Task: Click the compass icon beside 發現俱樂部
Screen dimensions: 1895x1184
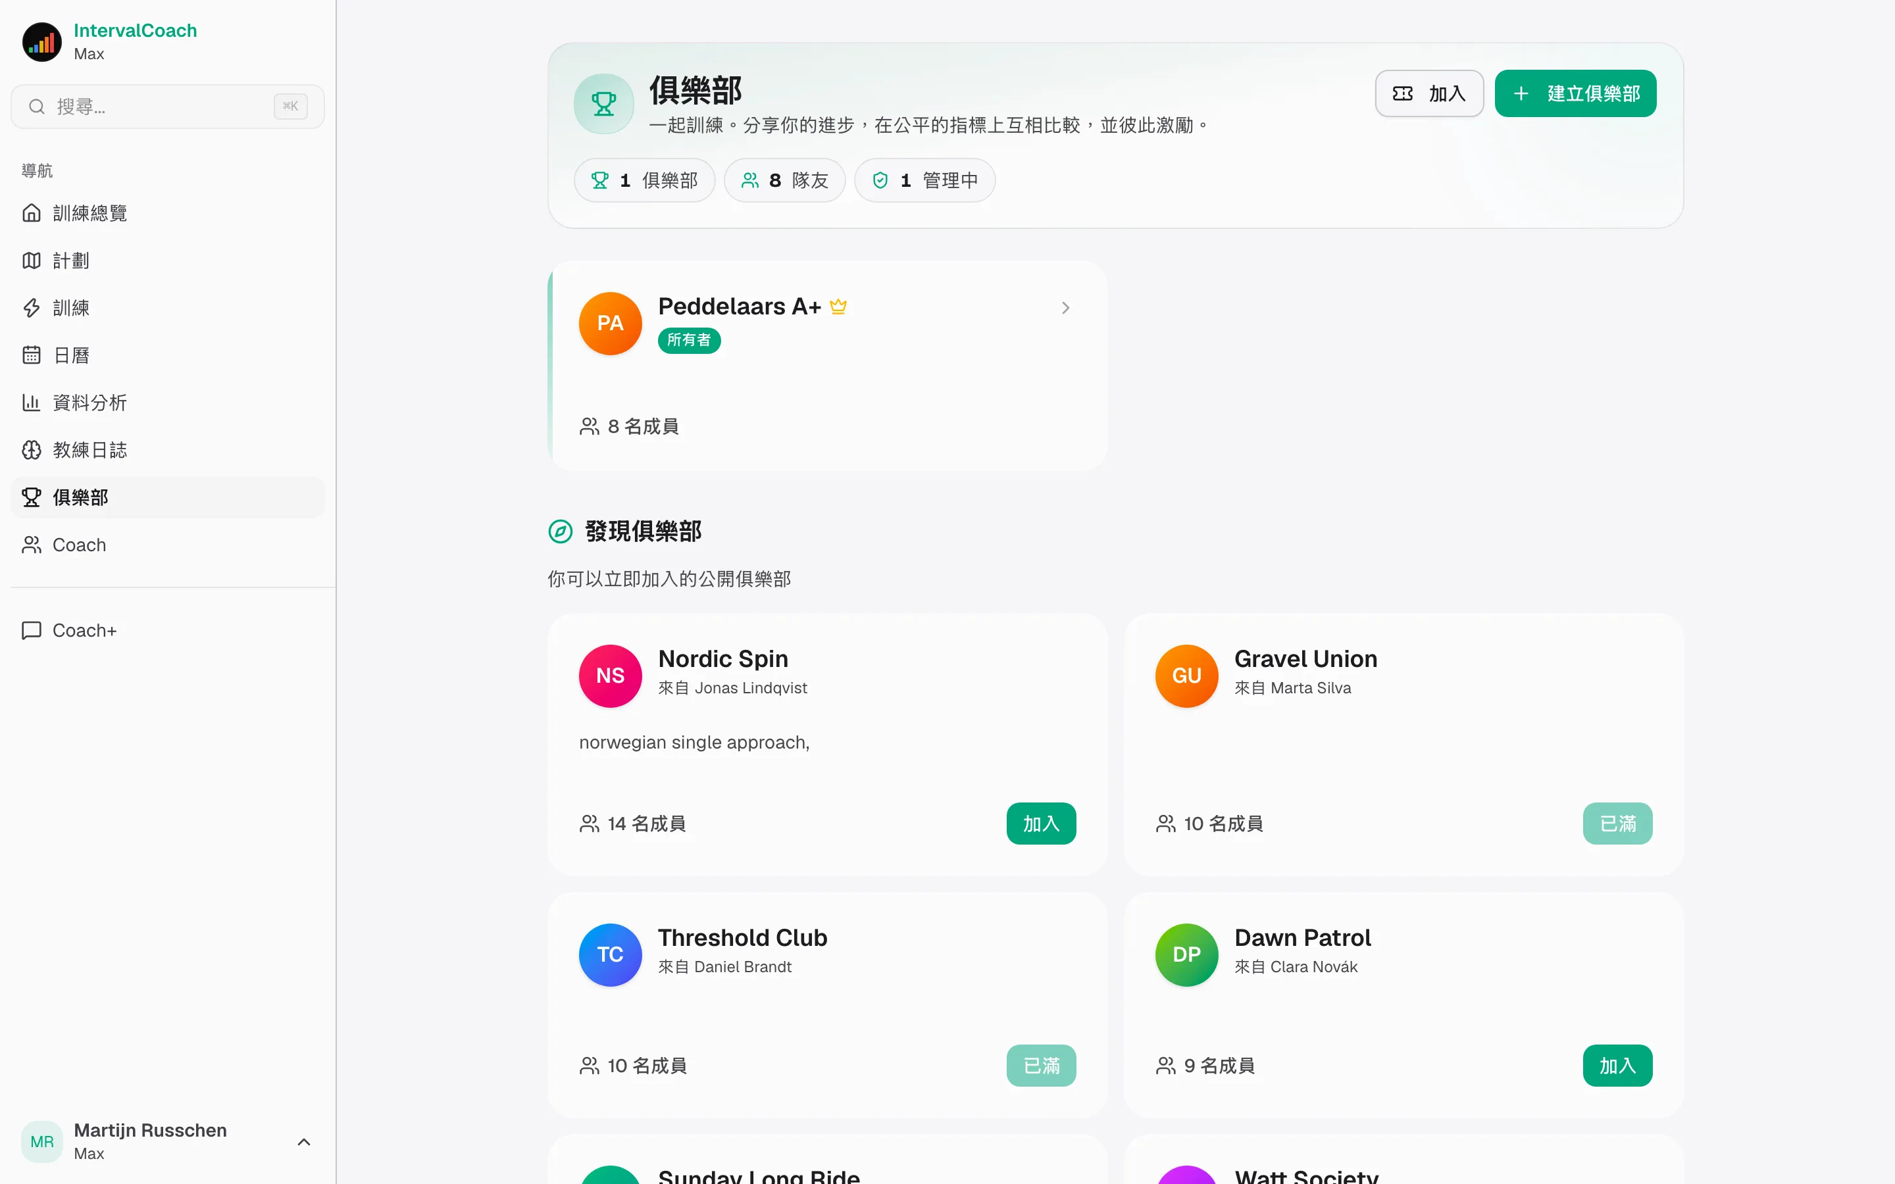Action: point(560,531)
